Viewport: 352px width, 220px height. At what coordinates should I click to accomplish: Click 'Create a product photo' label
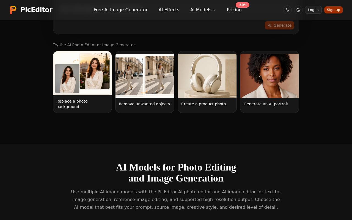(x=204, y=104)
